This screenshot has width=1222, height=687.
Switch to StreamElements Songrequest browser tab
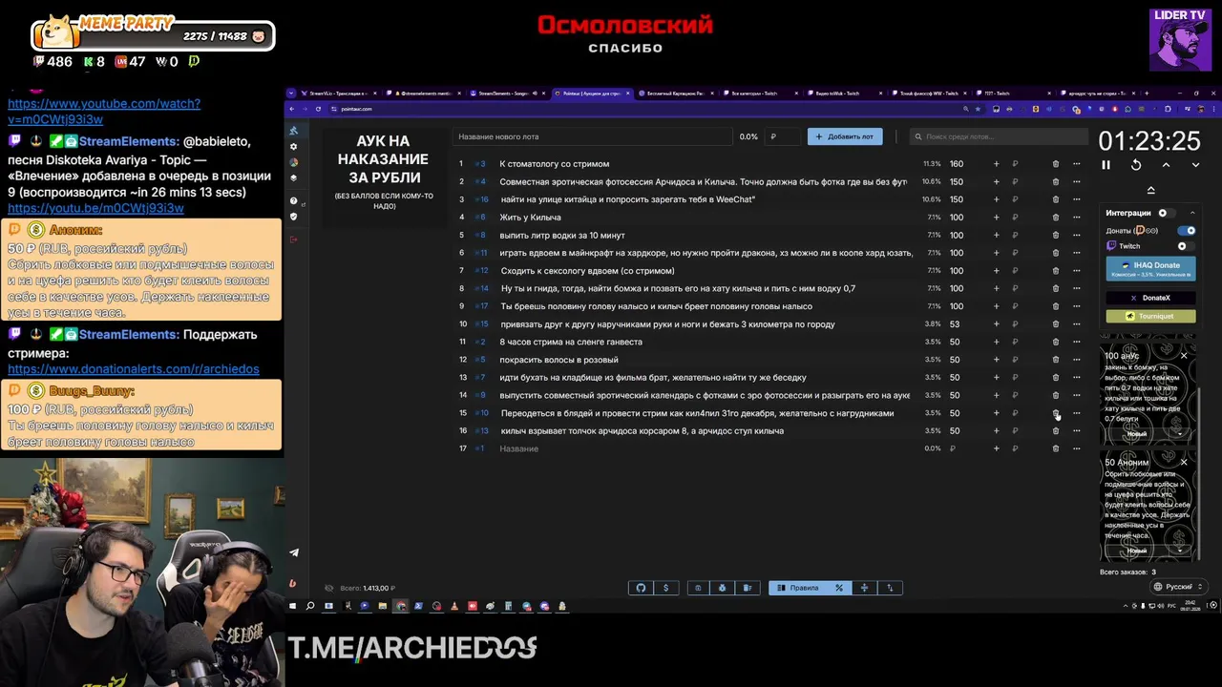506,94
